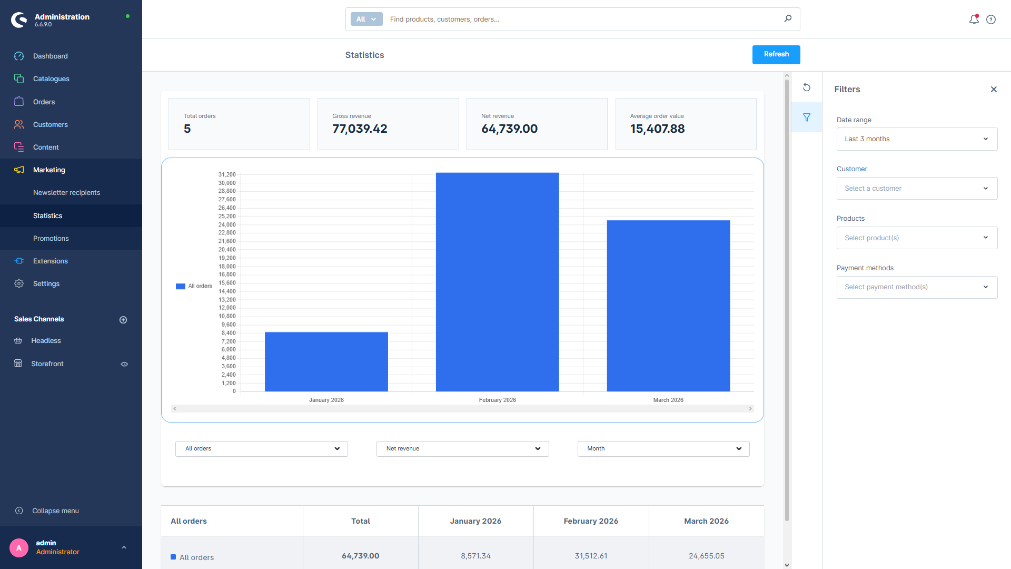Toggle Storefront visibility with the eye icon
Image resolution: width=1011 pixels, height=569 pixels.
coord(124,364)
